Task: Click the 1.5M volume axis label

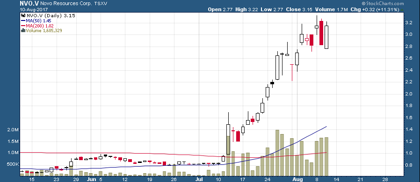Action: point(13,142)
